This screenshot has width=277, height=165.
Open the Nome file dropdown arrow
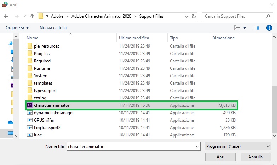tap(197, 147)
